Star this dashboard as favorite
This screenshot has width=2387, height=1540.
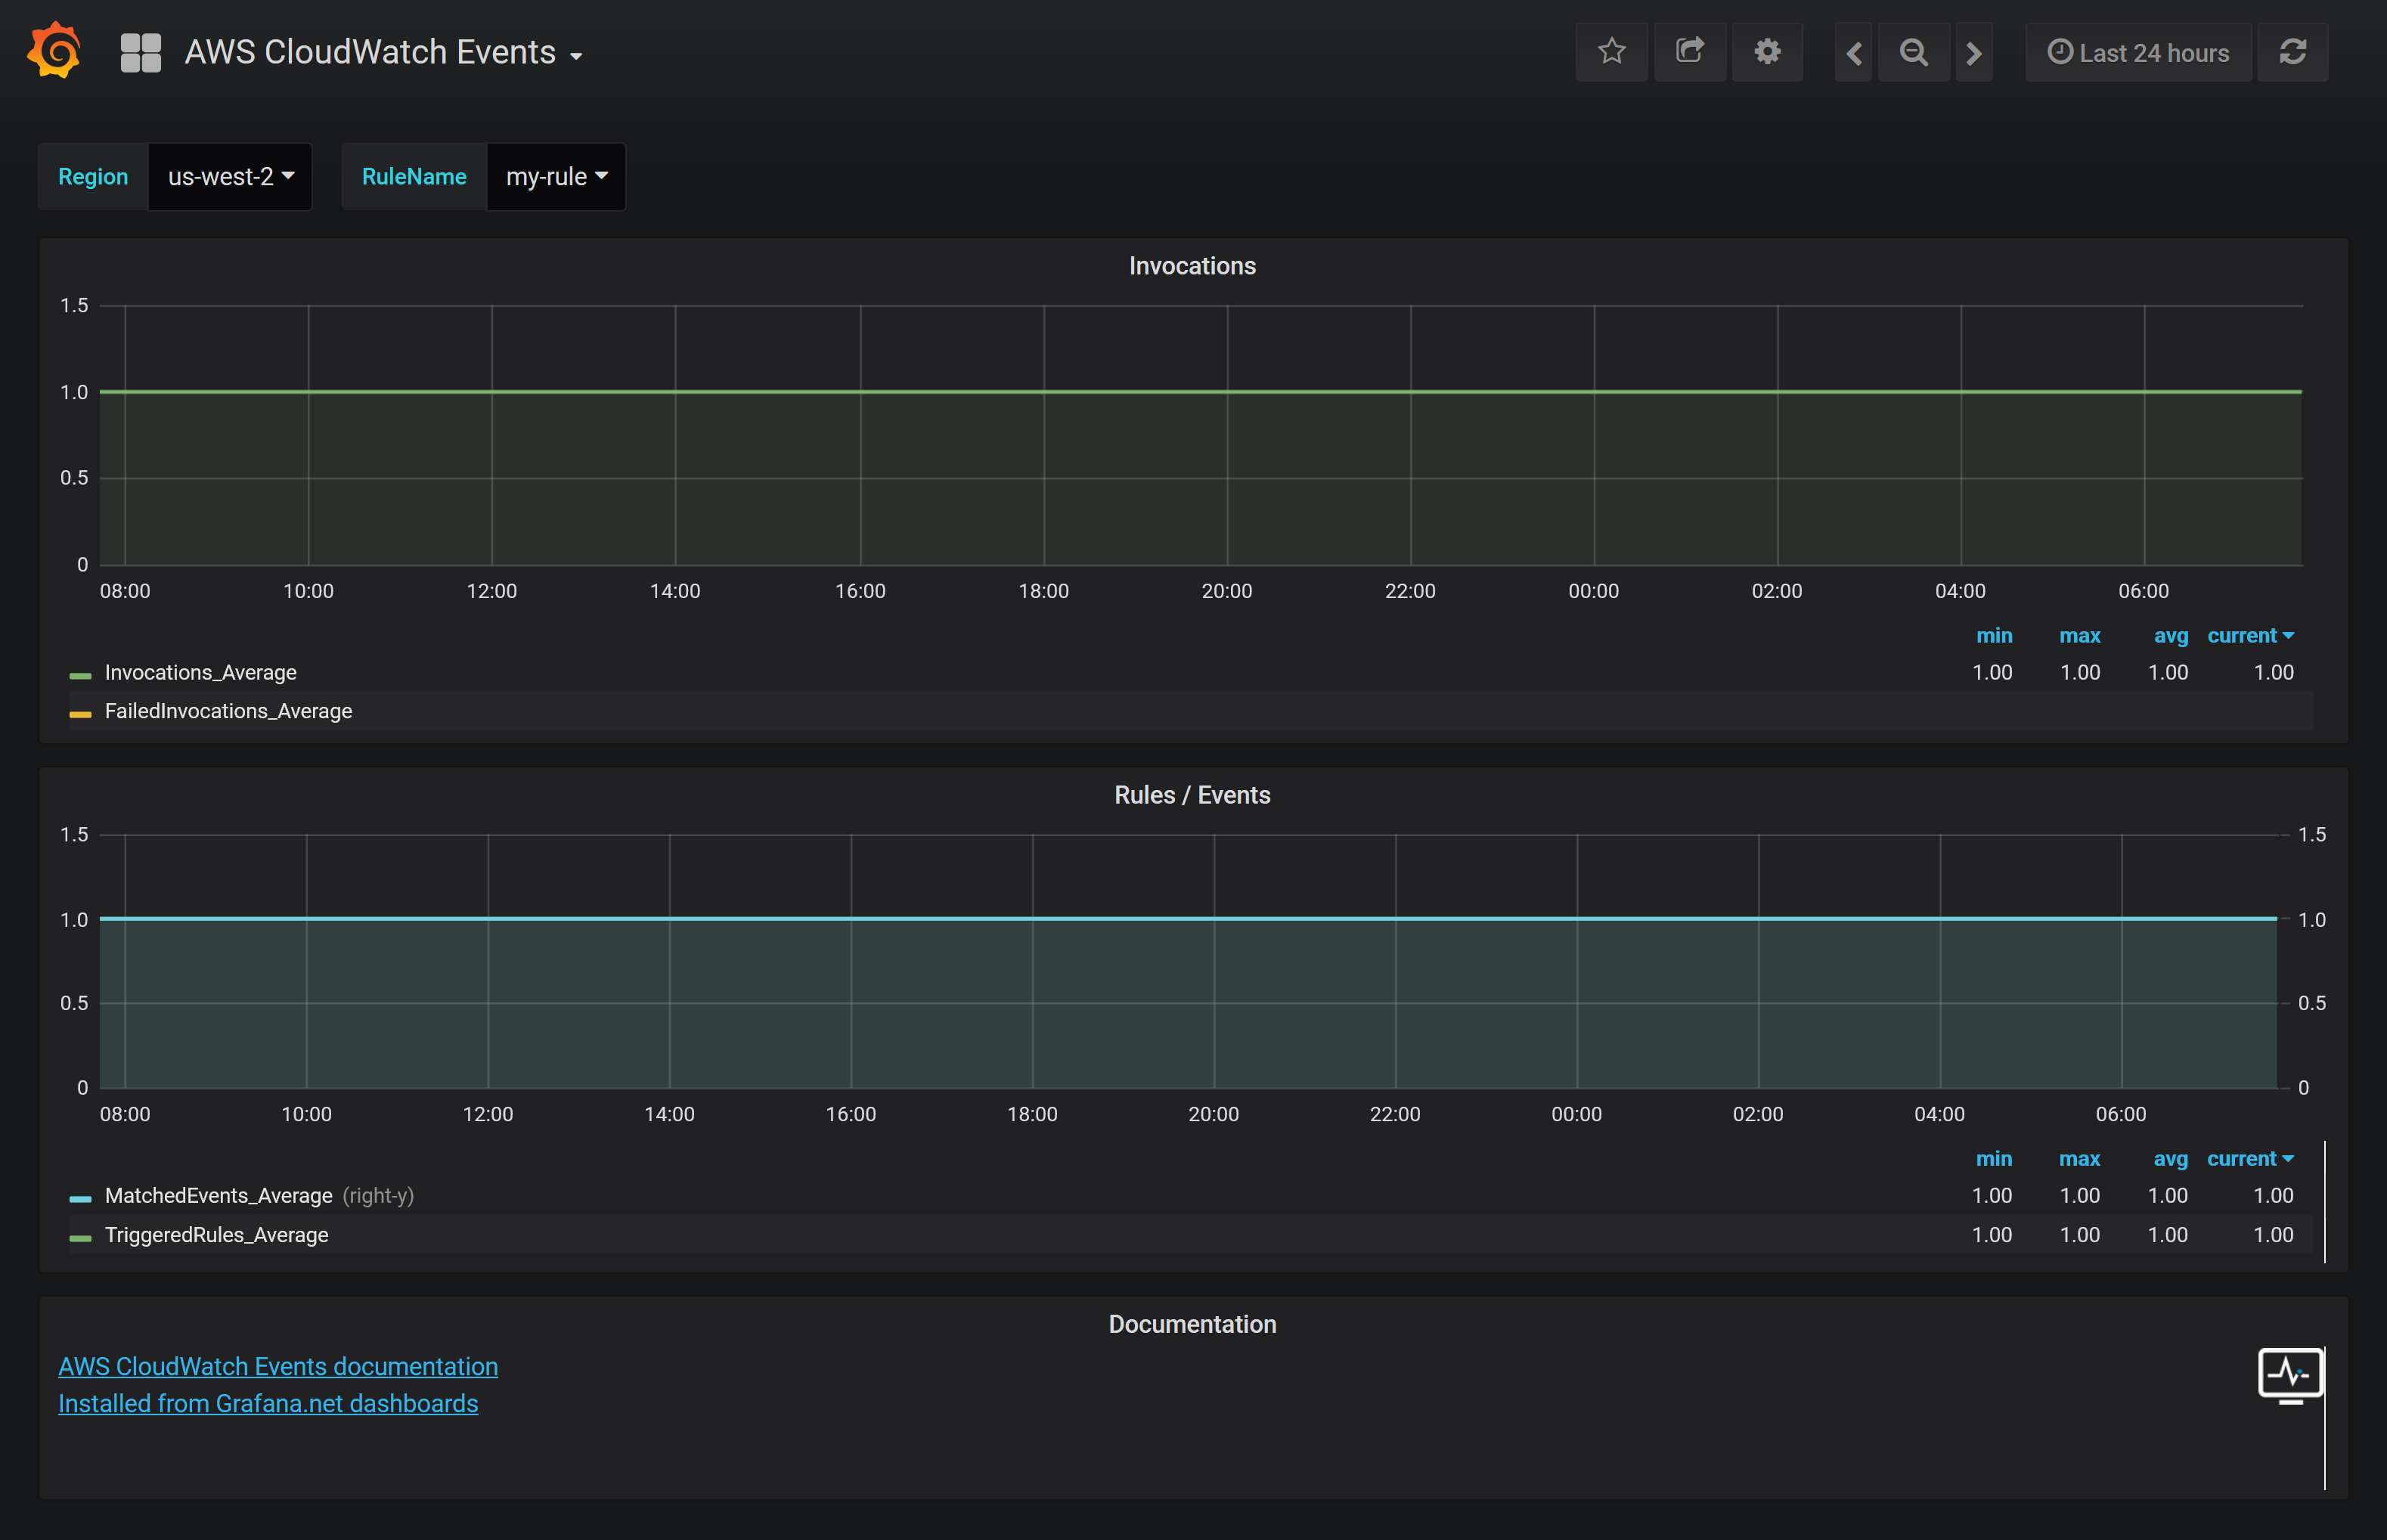pos(1611,52)
